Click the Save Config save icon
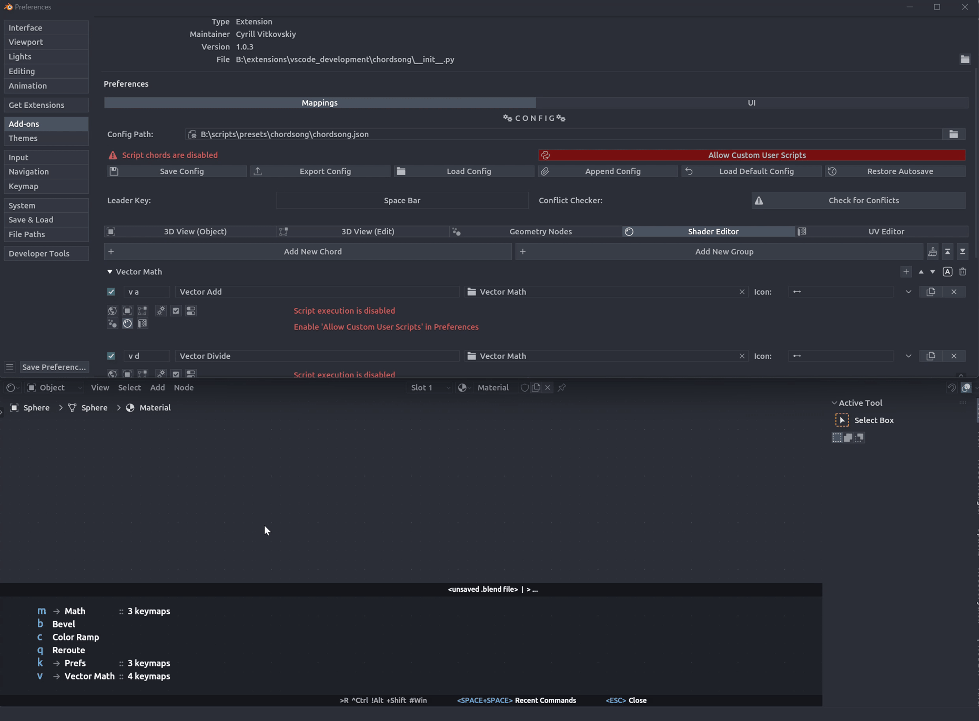The height and width of the screenshot is (721, 979). pyautogui.click(x=114, y=171)
